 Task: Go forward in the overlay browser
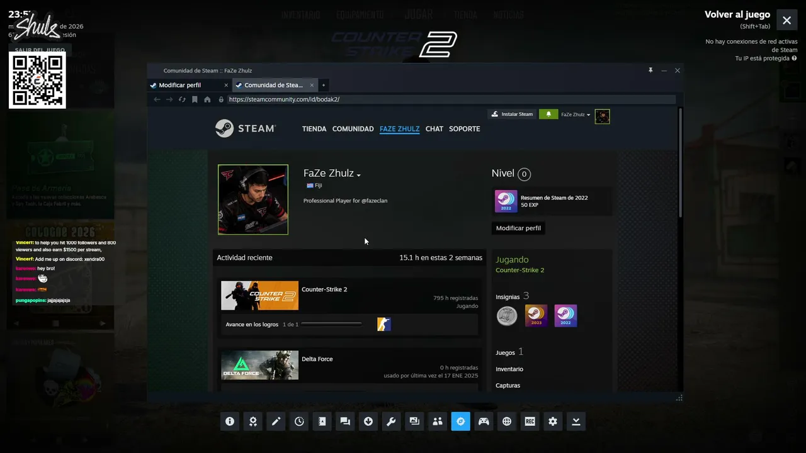[169, 99]
